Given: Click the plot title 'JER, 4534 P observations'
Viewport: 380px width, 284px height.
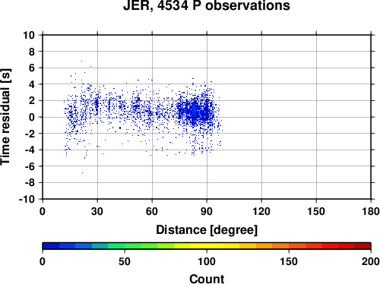Looking at the screenshot, I should [207, 5].
